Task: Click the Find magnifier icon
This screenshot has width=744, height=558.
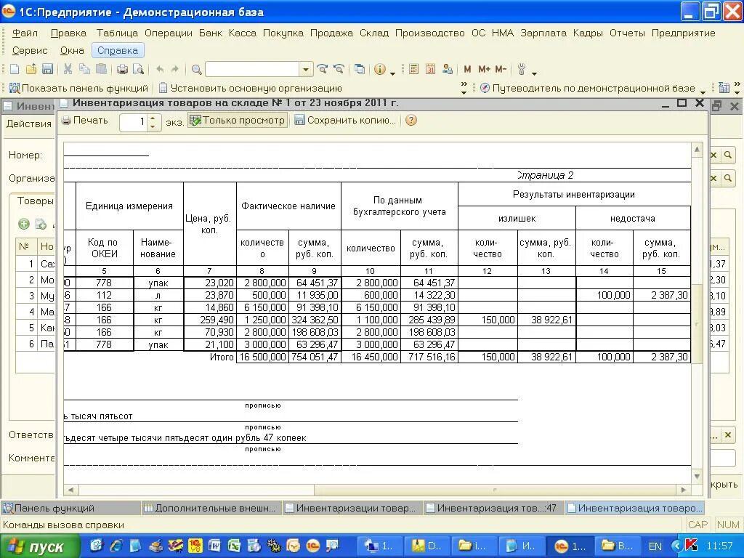Action: (x=196, y=70)
